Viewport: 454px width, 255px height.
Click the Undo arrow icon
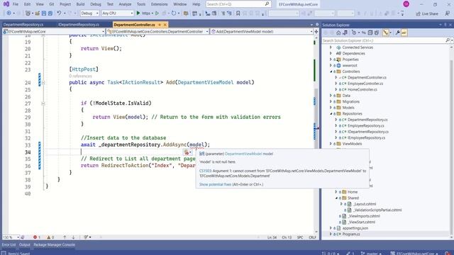coord(59,13)
